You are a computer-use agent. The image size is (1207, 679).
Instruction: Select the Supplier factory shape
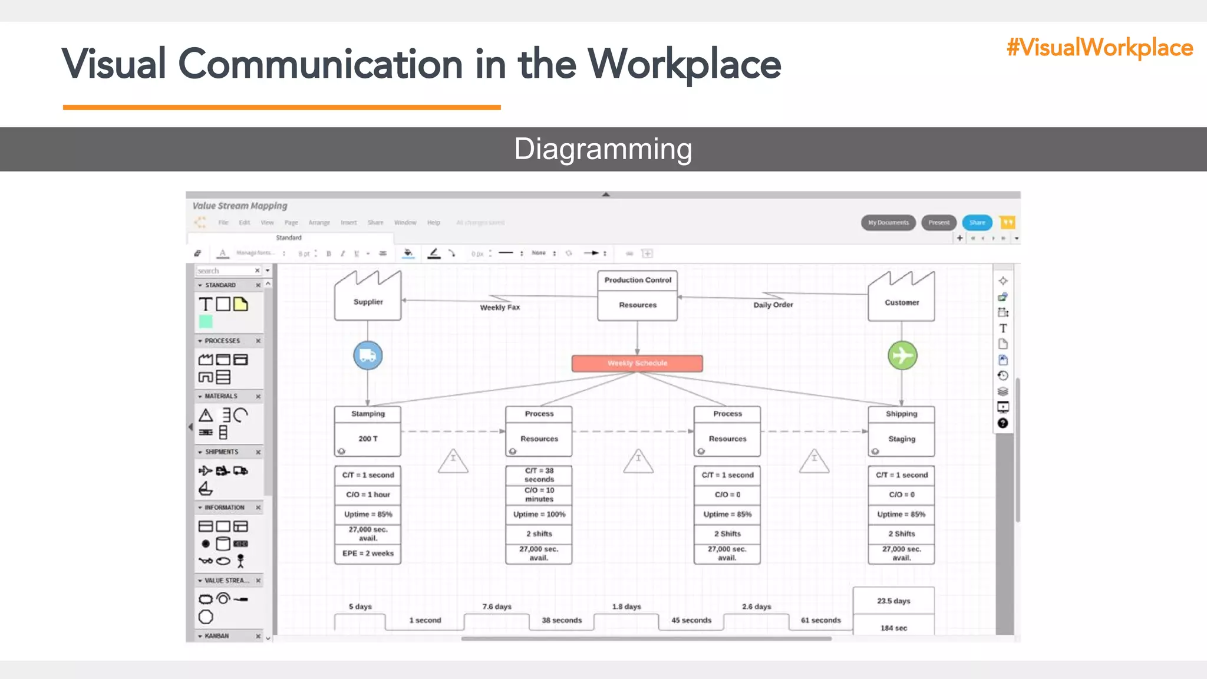368,295
